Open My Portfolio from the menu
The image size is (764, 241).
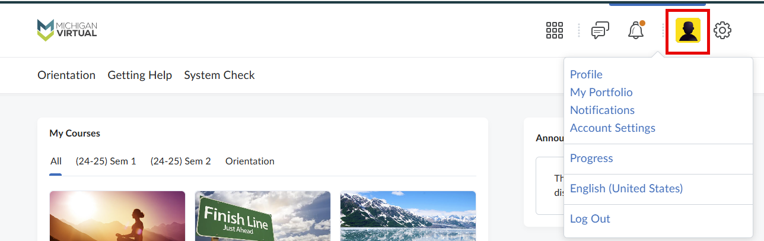tap(601, 92)
